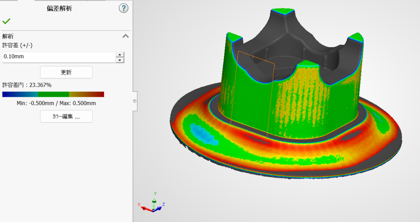Image resolution: width=420 pixels, height=222 pixels.
Task: Confirm analysis with the green checkmark
Action: 6,21
